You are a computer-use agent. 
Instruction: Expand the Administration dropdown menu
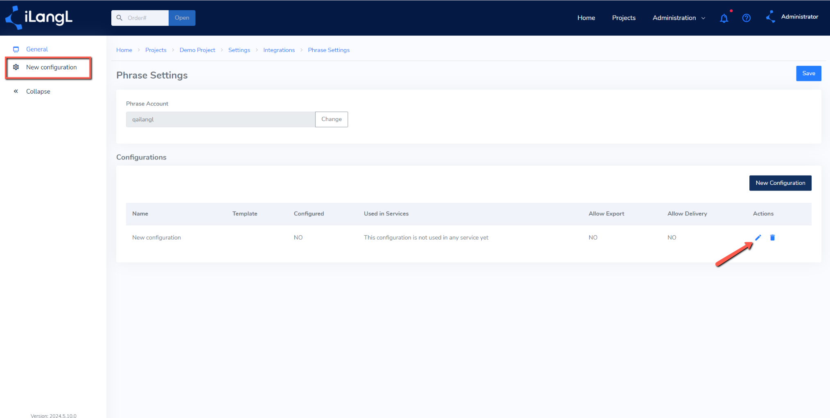coord(679,18)
